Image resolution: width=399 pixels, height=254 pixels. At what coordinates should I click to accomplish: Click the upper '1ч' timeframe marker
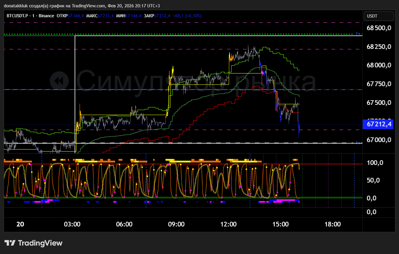(x=358, y=34)
